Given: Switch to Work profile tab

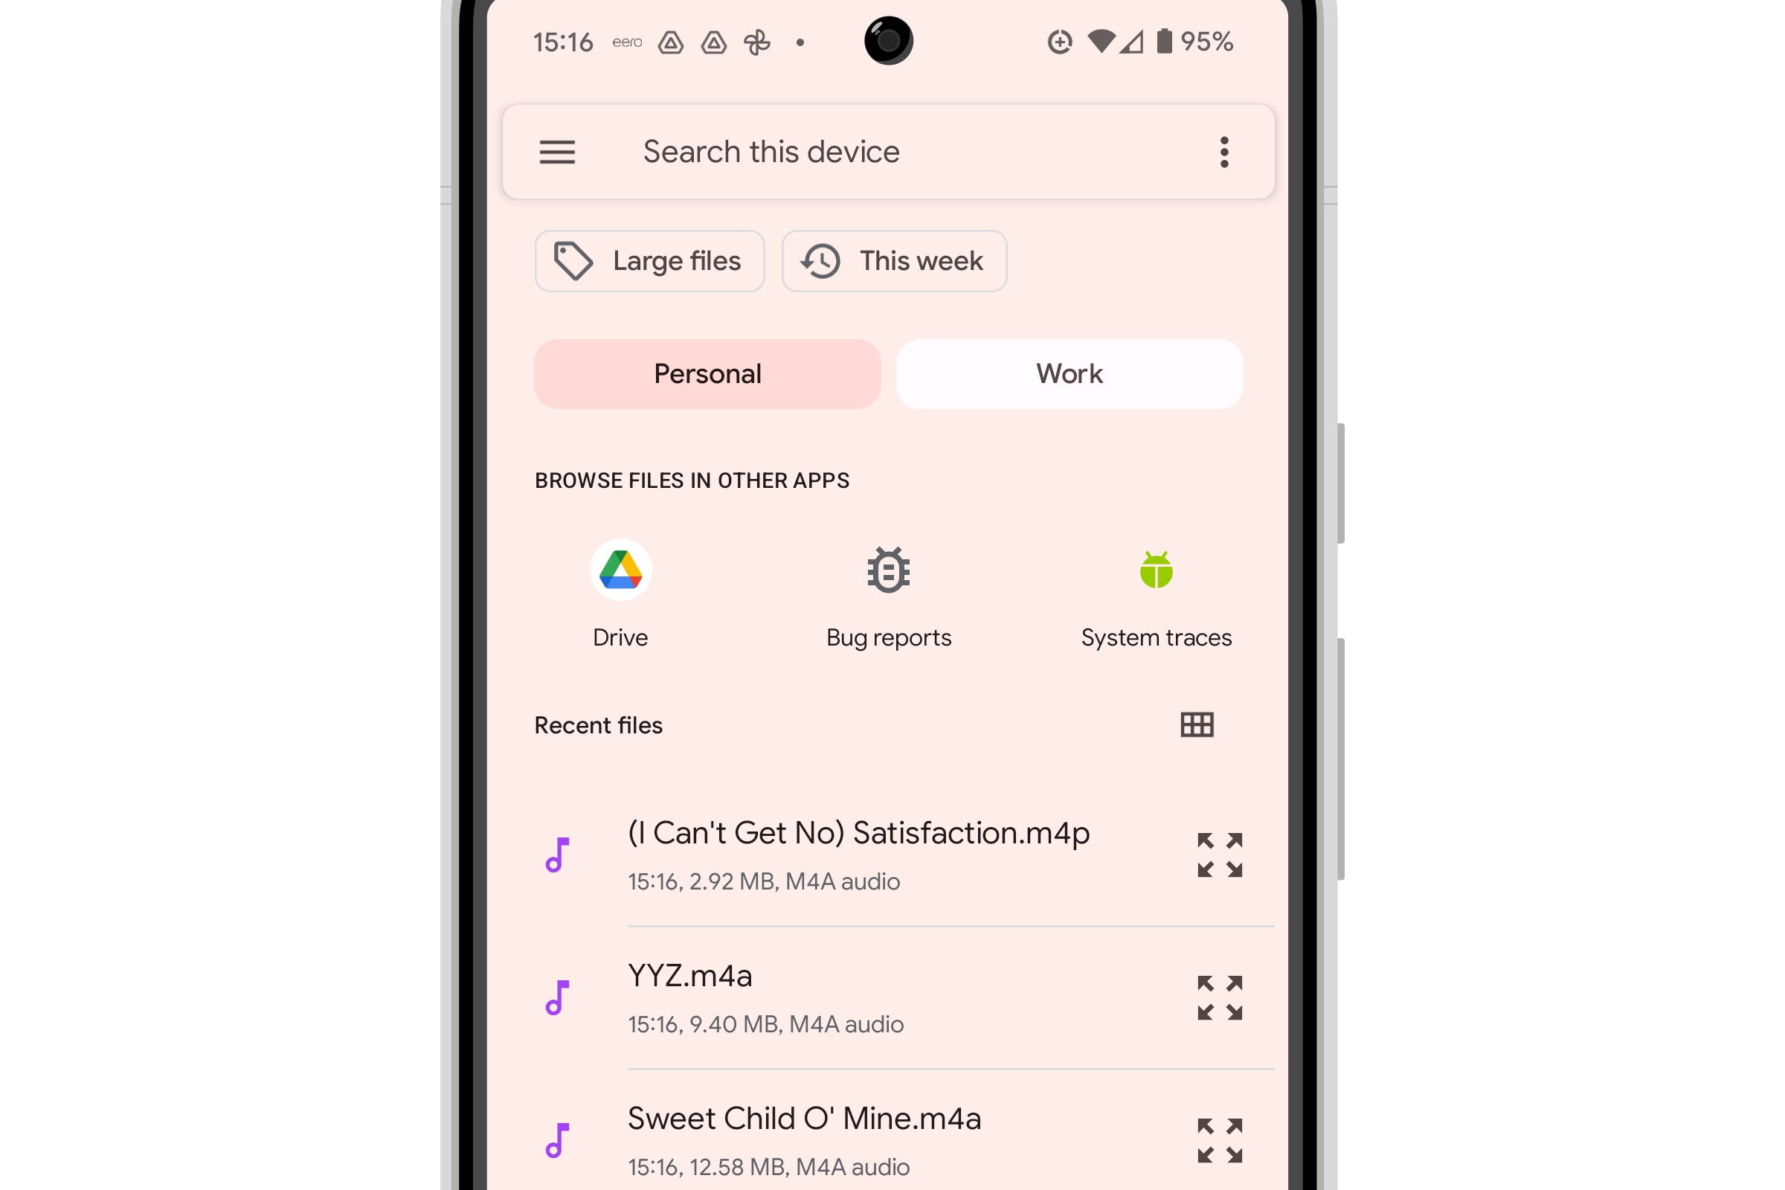Looking at the screenshot, I should pos(1068,373).
